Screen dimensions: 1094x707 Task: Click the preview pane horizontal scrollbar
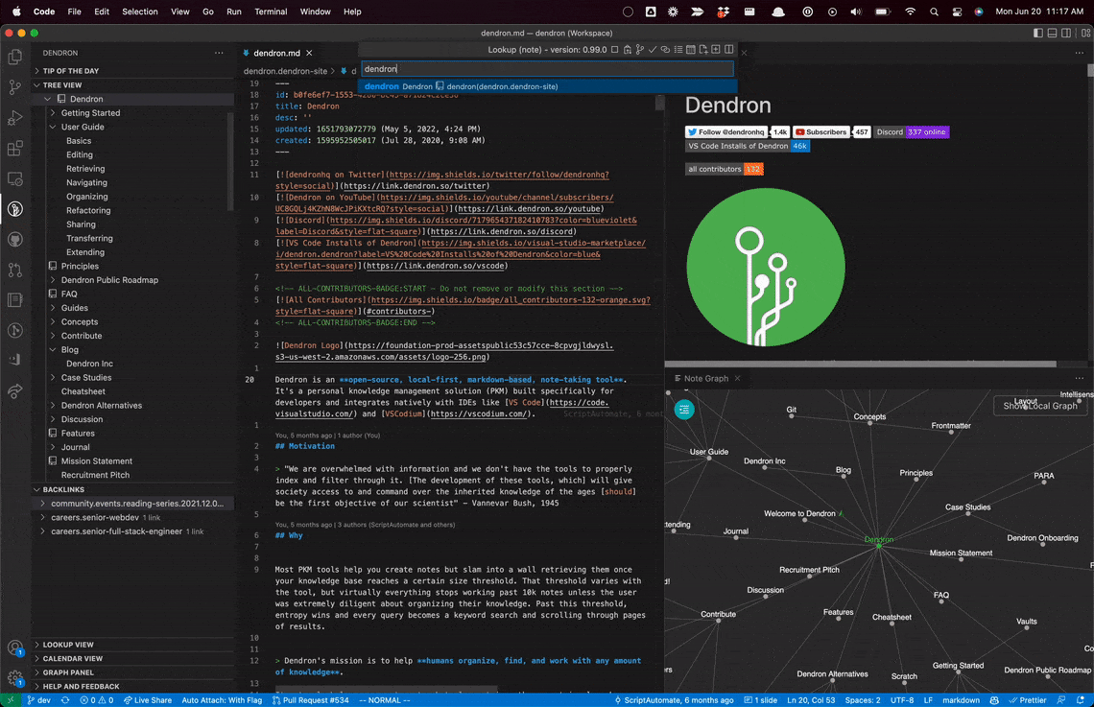coord(861,364)
